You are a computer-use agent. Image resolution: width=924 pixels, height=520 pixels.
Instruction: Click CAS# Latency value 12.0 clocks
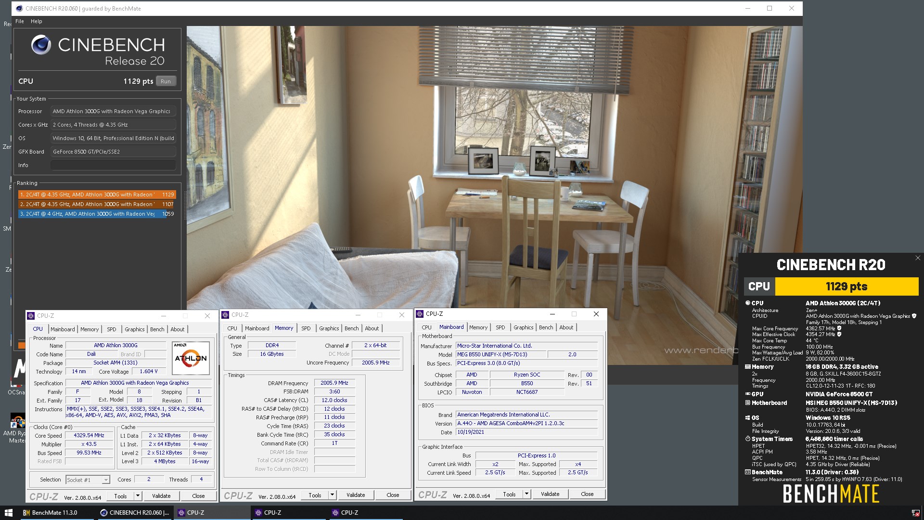point(334,400)
